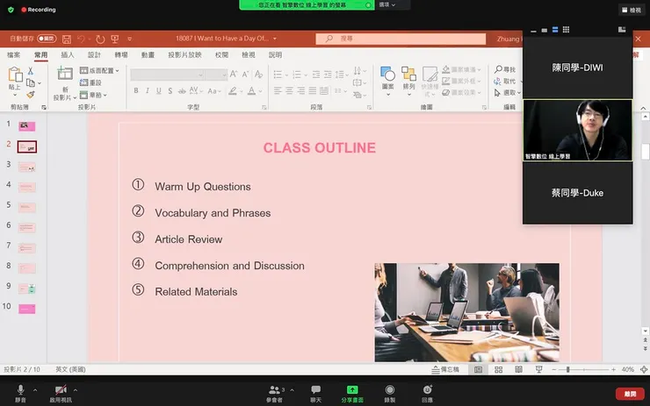Screen dimensions: 650x406
Task: Click the Slide Show icon in status bar
Action: (x=539, y=369)
